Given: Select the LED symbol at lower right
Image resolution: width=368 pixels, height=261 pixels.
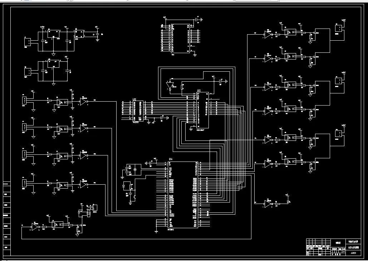Looking at the screenshot, I should [x=289, y=201].
